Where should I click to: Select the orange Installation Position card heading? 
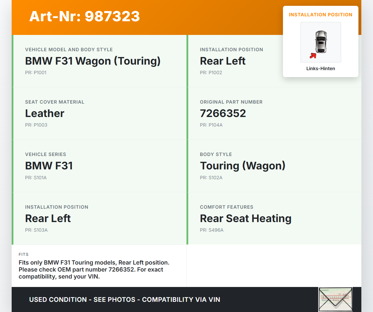[320, 15]
